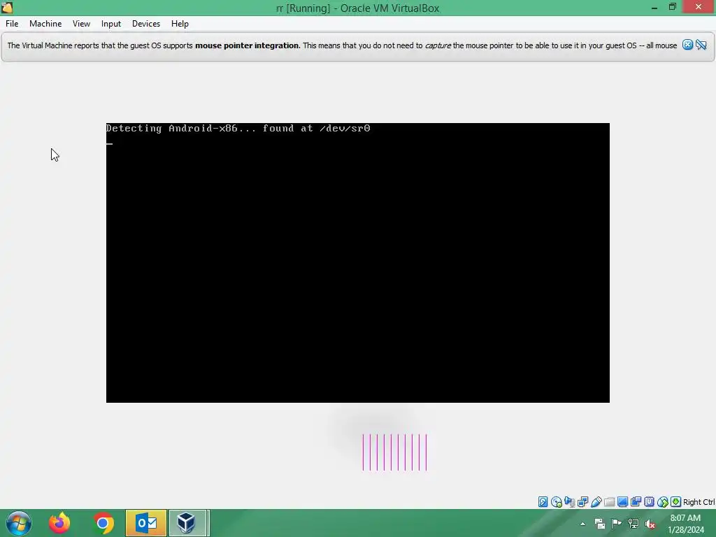Show hidden system tray icons
The image size is (716, 537).
coord(582,524)
